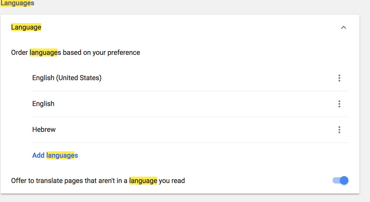Collapse the Language section chevron

(343, 27)
